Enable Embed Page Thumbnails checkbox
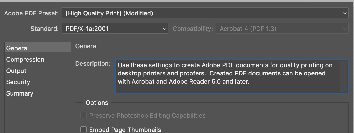Viewport: 354px width, 133px height. click(83, 129)
